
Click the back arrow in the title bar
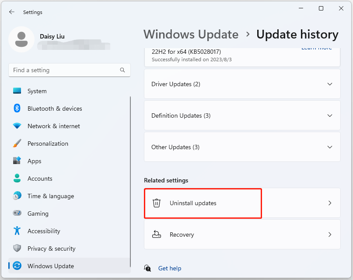point(11,12)
